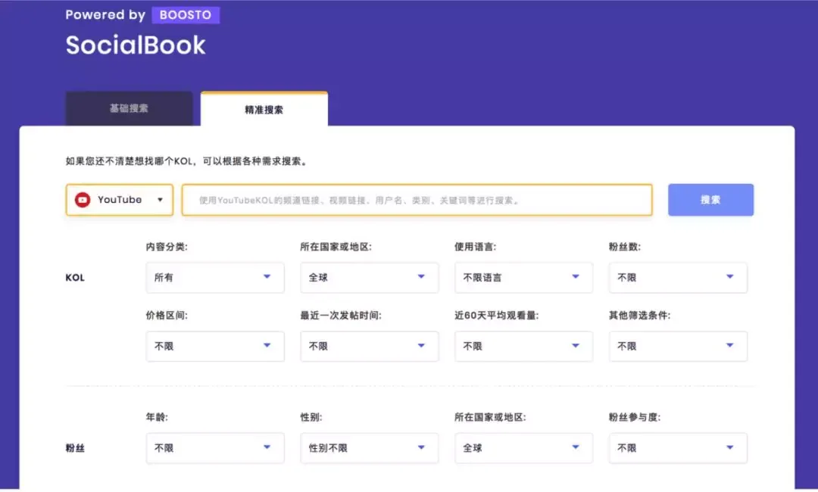This screenshot has width=818, height=492.
Task: Click the 性别: label
Action: click(311, 417)
